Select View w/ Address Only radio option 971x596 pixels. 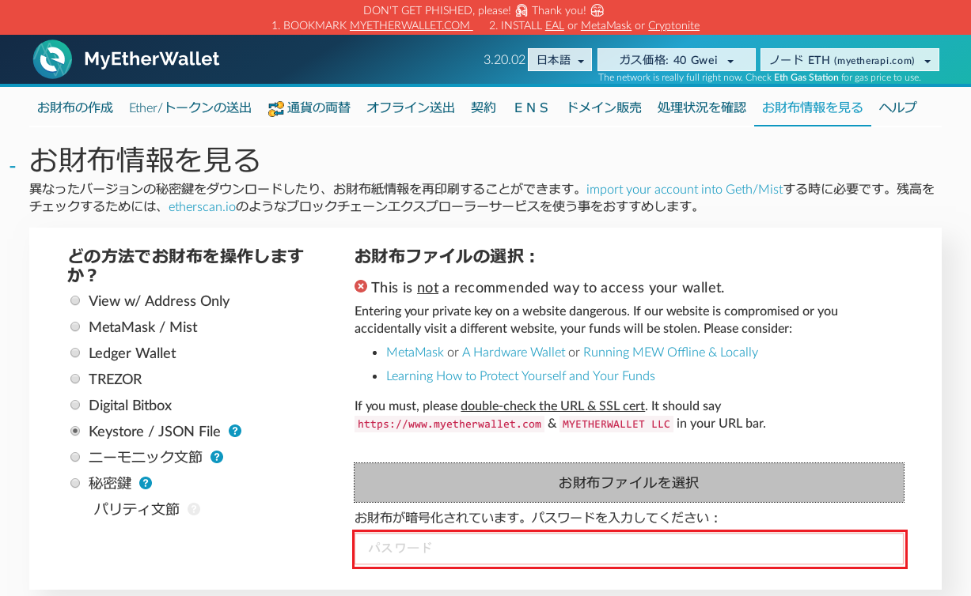[75, 300]
